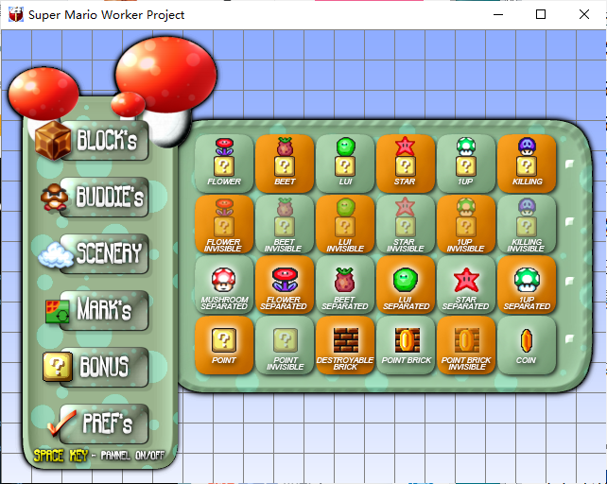Select the Destroyable Brick item
Viewport: 607px width, 484px height.
tap(345, 345)
